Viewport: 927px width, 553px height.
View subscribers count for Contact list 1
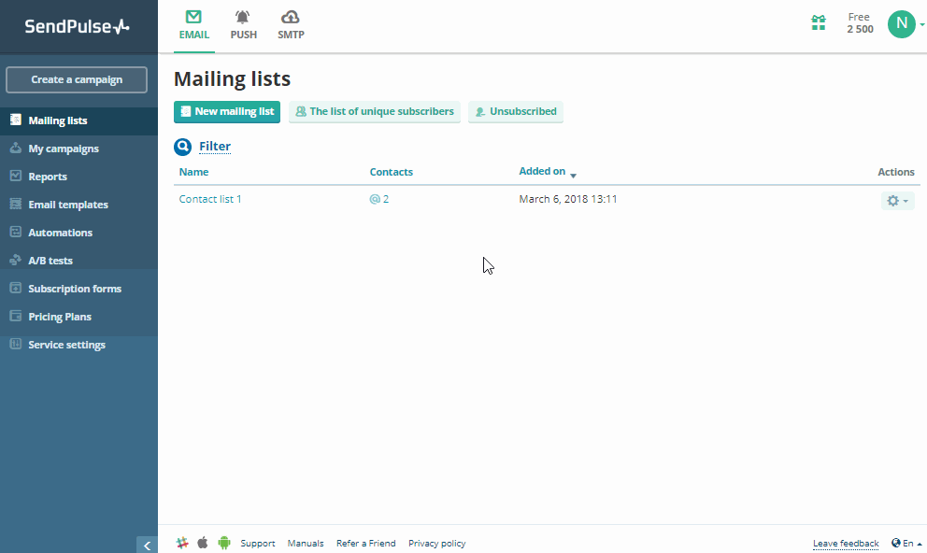(x=378, y=198)
